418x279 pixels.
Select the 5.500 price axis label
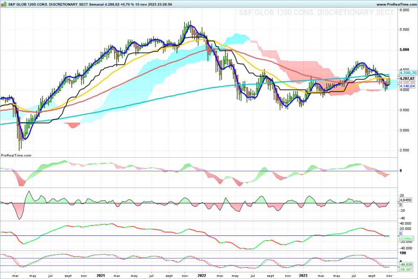(x=404, y=29)
